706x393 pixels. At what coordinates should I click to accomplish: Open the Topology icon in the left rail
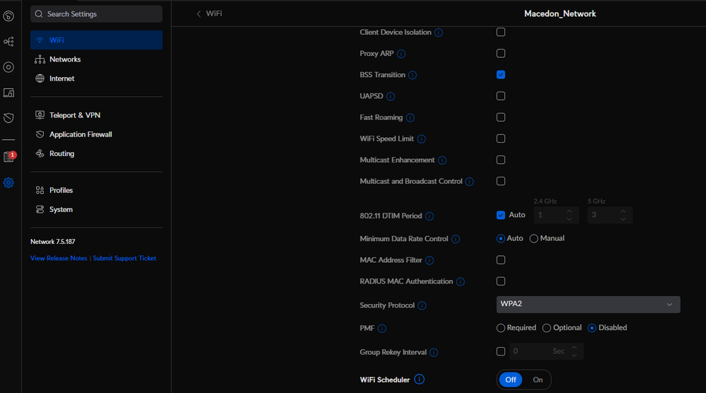point(8,42)
